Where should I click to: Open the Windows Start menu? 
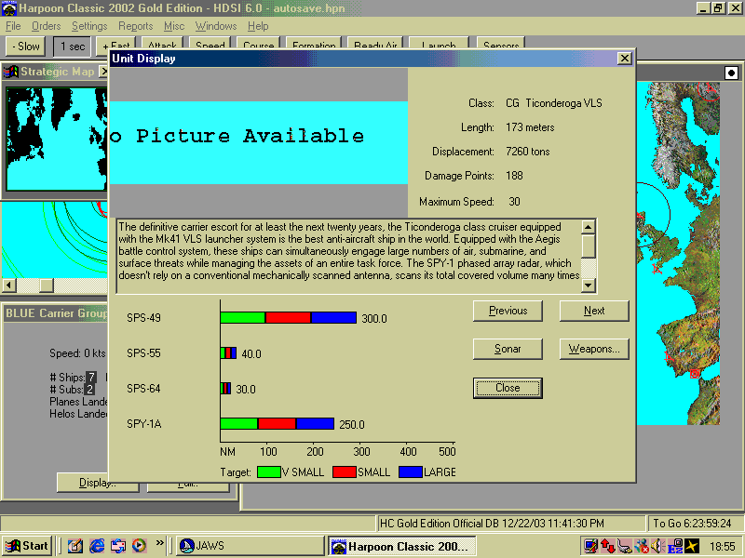pos(27,546)
